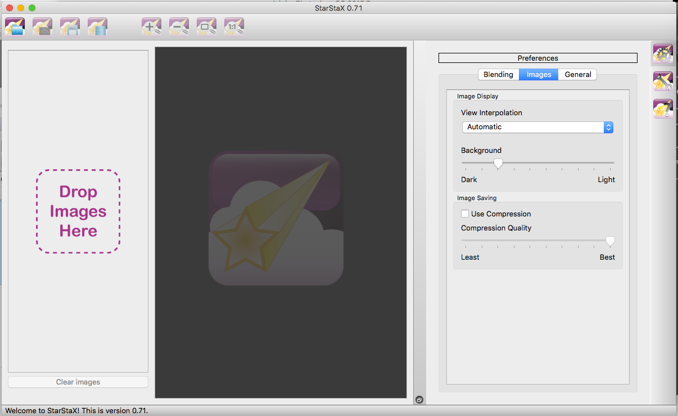Click the 'Light' slider label
The height and width of the screenshot is (416, 678).
click(x=607, y=180)
